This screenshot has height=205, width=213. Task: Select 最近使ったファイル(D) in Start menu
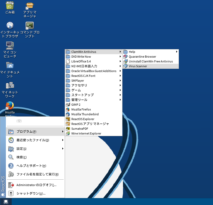(35, 140)
